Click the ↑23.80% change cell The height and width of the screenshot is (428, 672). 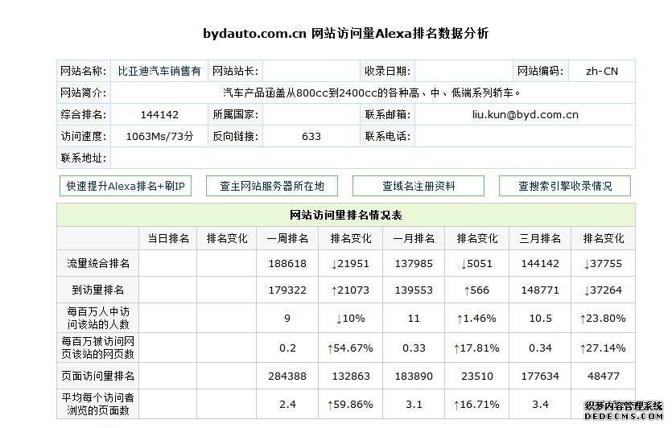(x=603, y=319)
